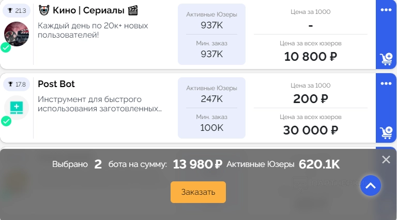Screen dimensions: 397x220
Task: Click Post Bot price 30 000 ₽
Action: click(311, 130)
